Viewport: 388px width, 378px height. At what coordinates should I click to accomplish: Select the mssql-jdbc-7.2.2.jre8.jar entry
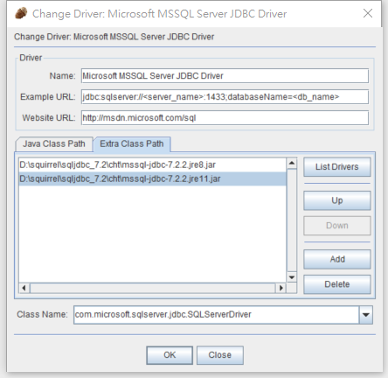[153, 164]
